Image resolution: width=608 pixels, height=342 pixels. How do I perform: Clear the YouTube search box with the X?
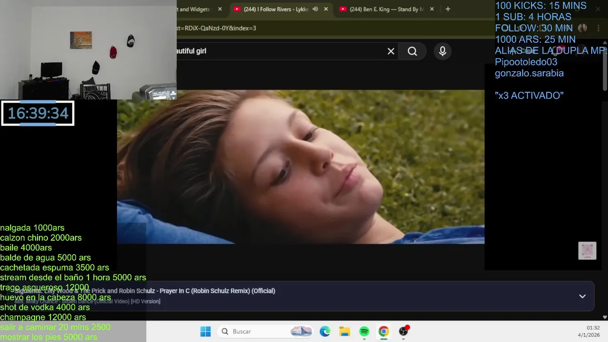[x=391, y=51]
